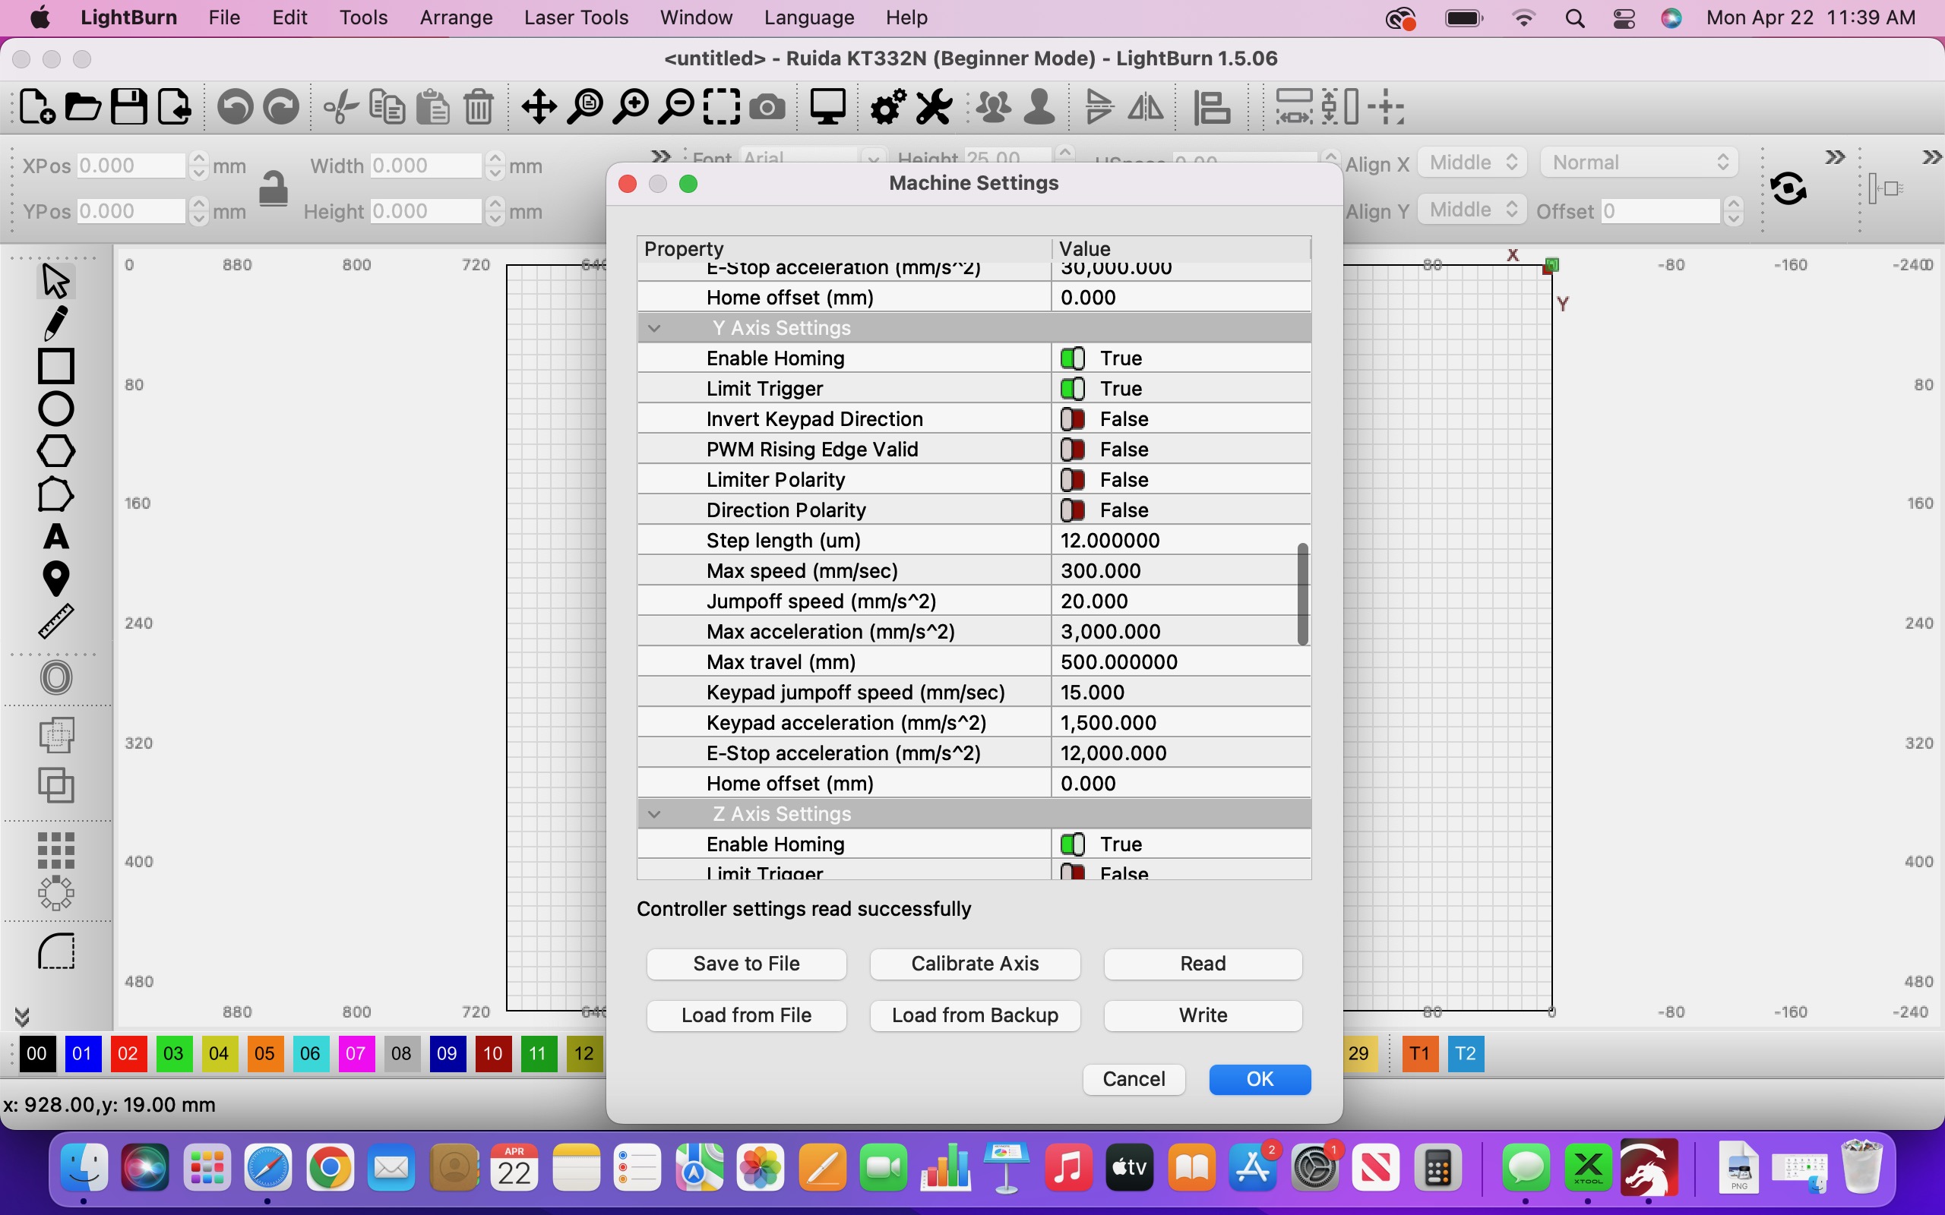Pick the blue 01 layer swatch
The height and width of the screenshot is (1215, 1945).
coord(82,1053)
